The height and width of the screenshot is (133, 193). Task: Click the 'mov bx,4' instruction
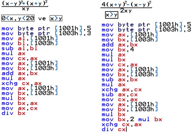(118, 50)
